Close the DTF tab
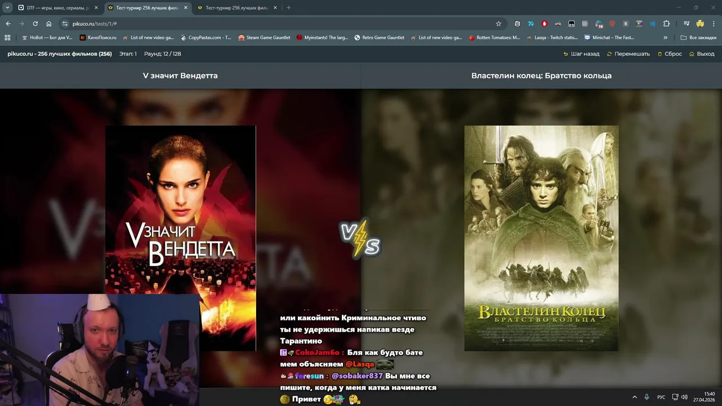 point(96,8)
